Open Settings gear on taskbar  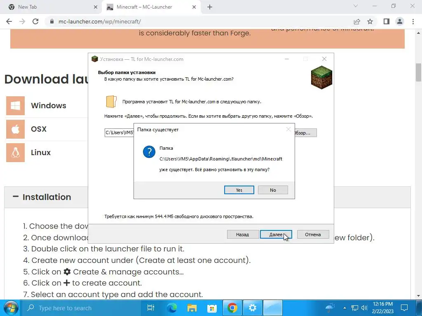point(253,308)
